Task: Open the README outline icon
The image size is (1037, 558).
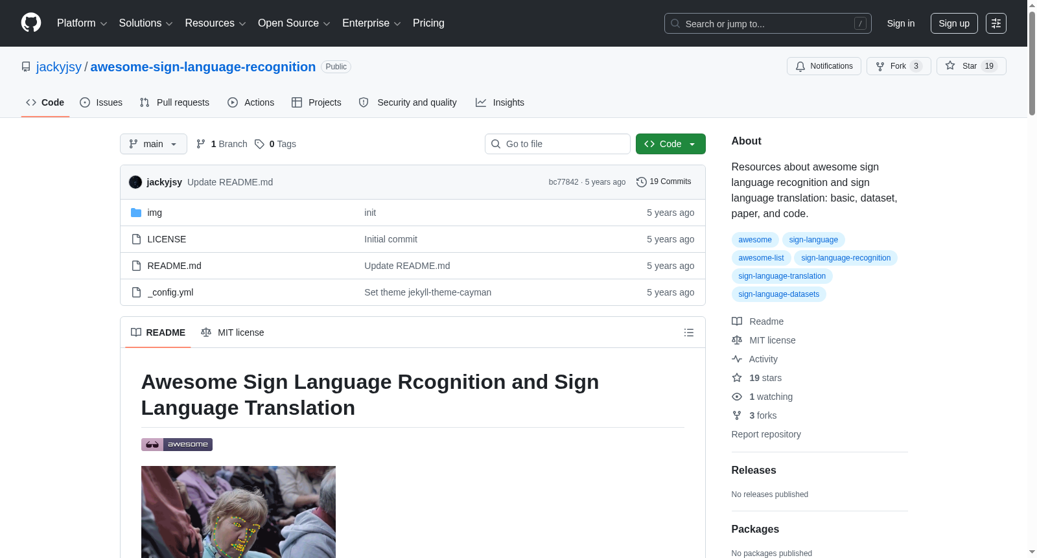Action: click(689, 332)
